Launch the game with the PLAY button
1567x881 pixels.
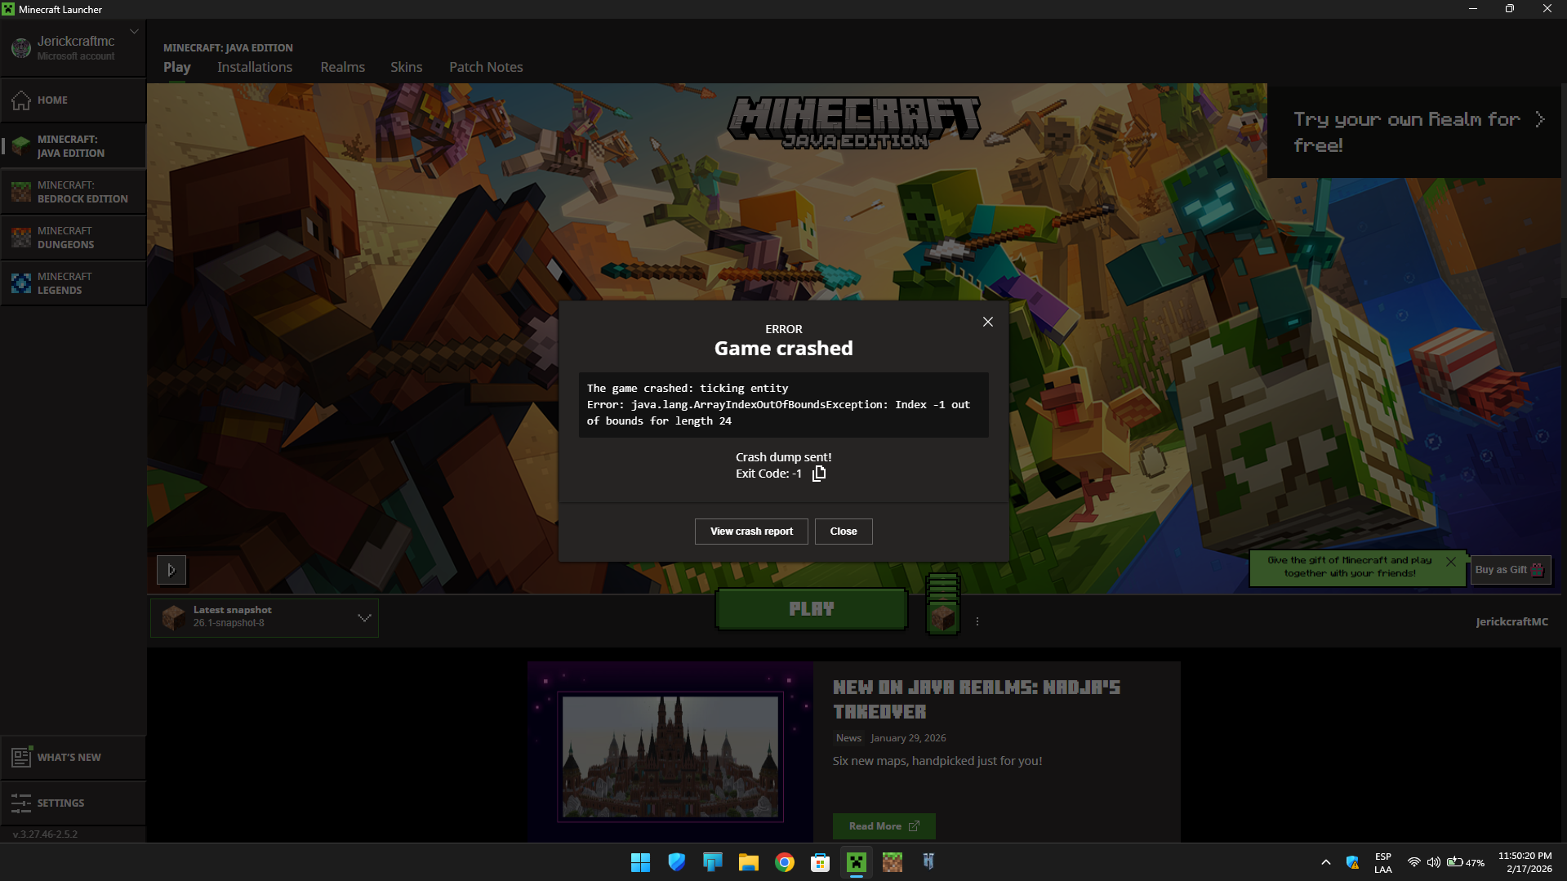[812, 609]
